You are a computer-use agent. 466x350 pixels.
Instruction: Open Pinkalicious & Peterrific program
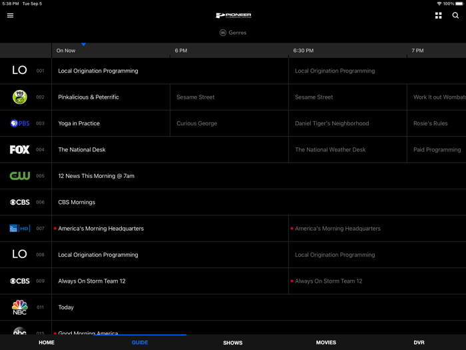pos(111,97)
